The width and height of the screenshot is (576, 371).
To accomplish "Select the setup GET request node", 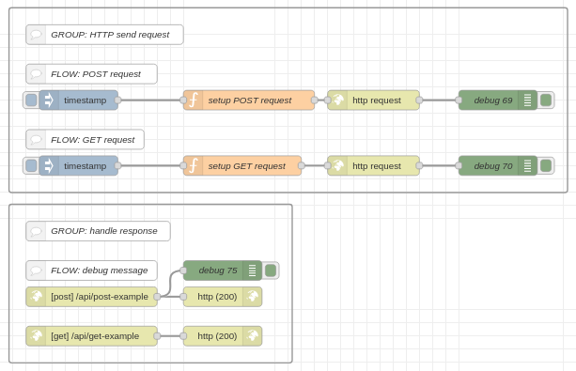I will pos(242,166).
